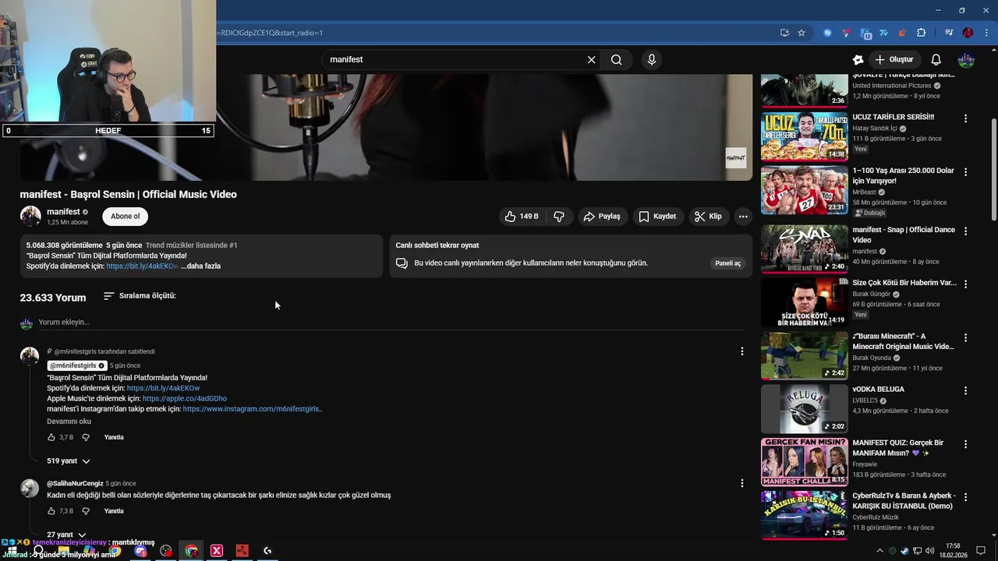Screen dimensions: 998x561
Task: Open the Oluştur create menu
Action: pyautogui.click(x=894, y=59)
